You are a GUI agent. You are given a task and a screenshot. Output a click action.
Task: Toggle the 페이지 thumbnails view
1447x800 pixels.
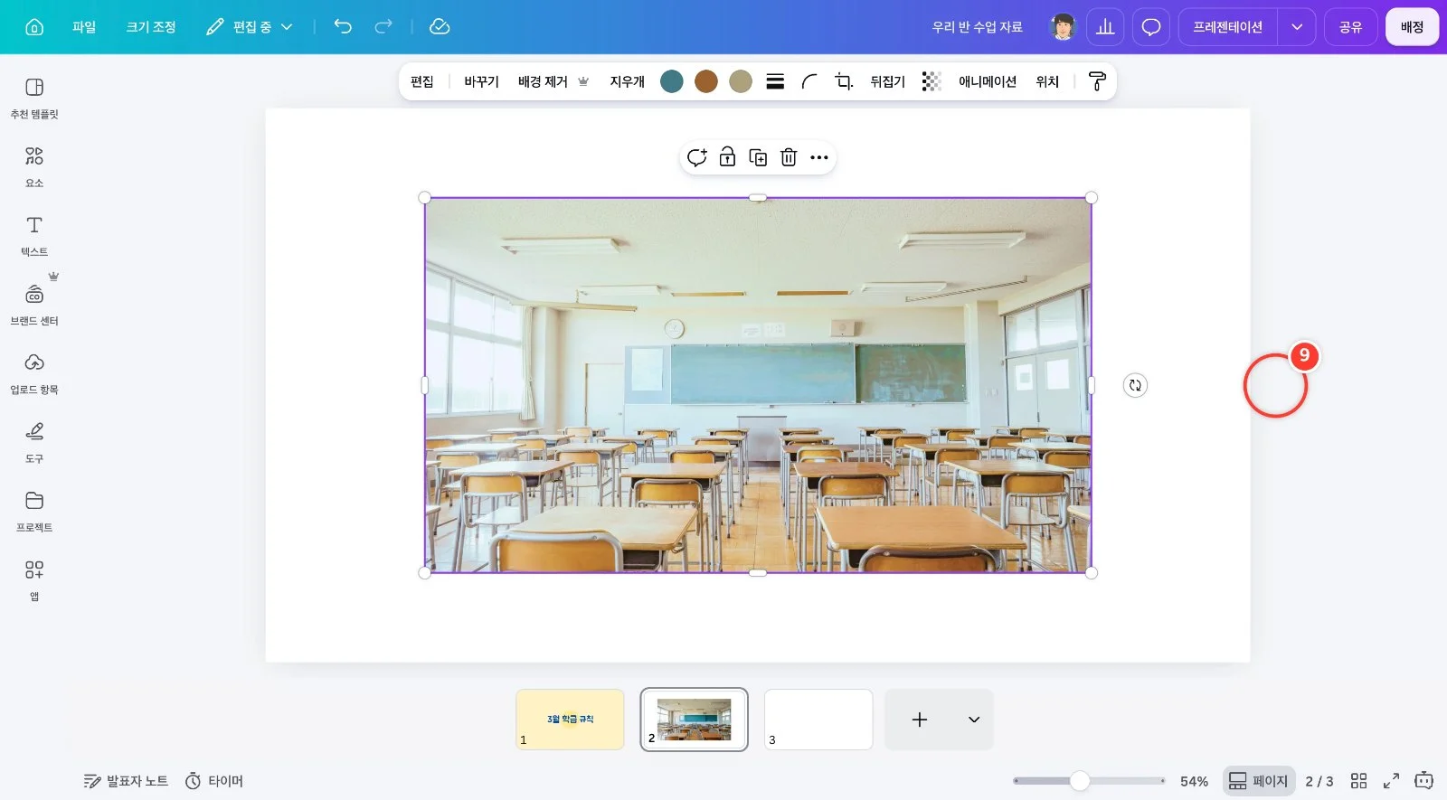tap(1259, 781)
